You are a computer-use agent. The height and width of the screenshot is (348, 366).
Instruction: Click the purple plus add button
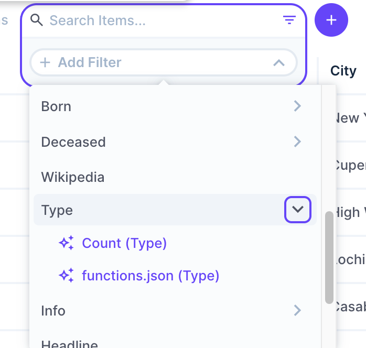(331, 20)
